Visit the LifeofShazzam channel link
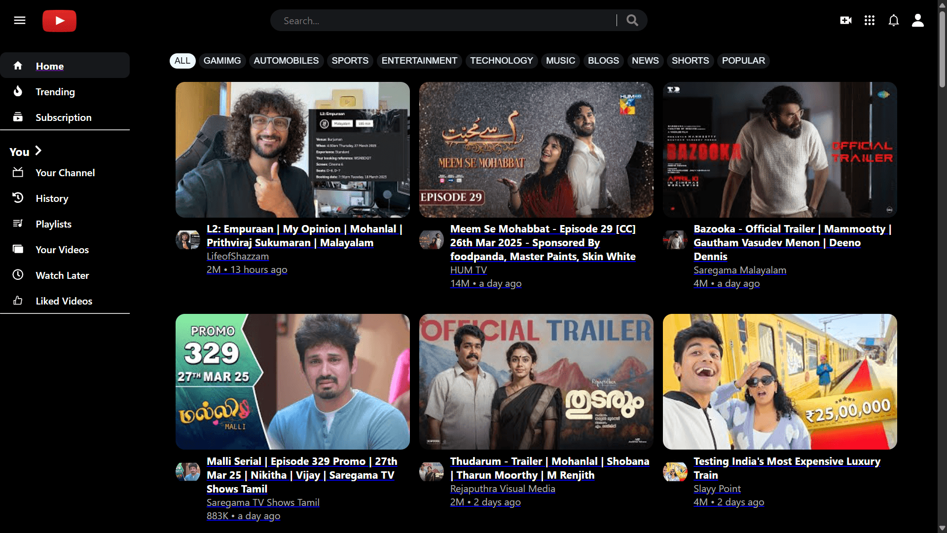The image size is (947, 533). click(237, 256)
